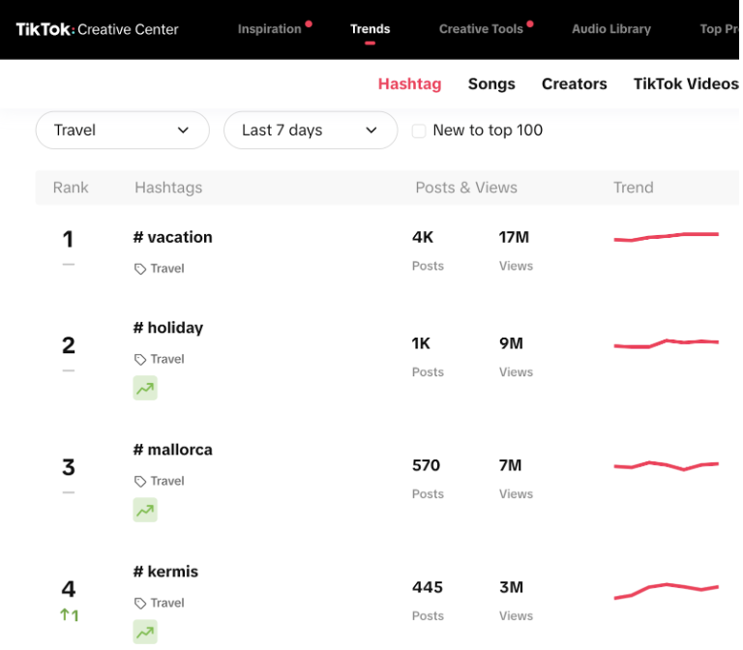Enable the New to top 100 checkbox
The height and width of the screenshot is (650, 743).
[x=419, y=131]
